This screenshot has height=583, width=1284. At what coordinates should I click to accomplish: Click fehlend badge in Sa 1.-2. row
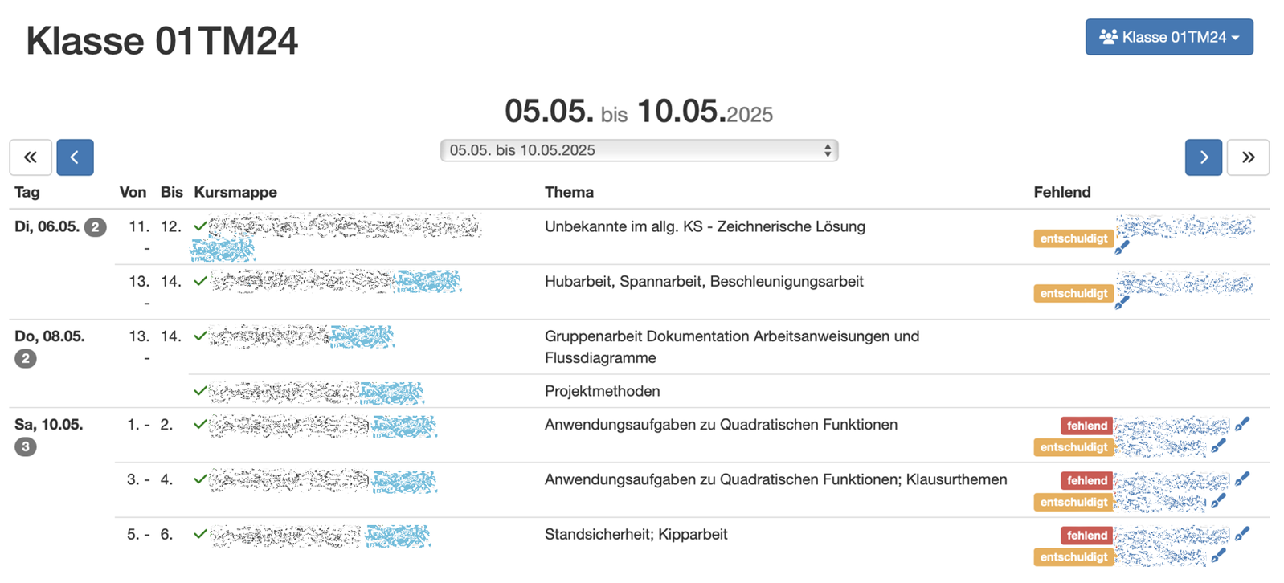(1086, 426)
